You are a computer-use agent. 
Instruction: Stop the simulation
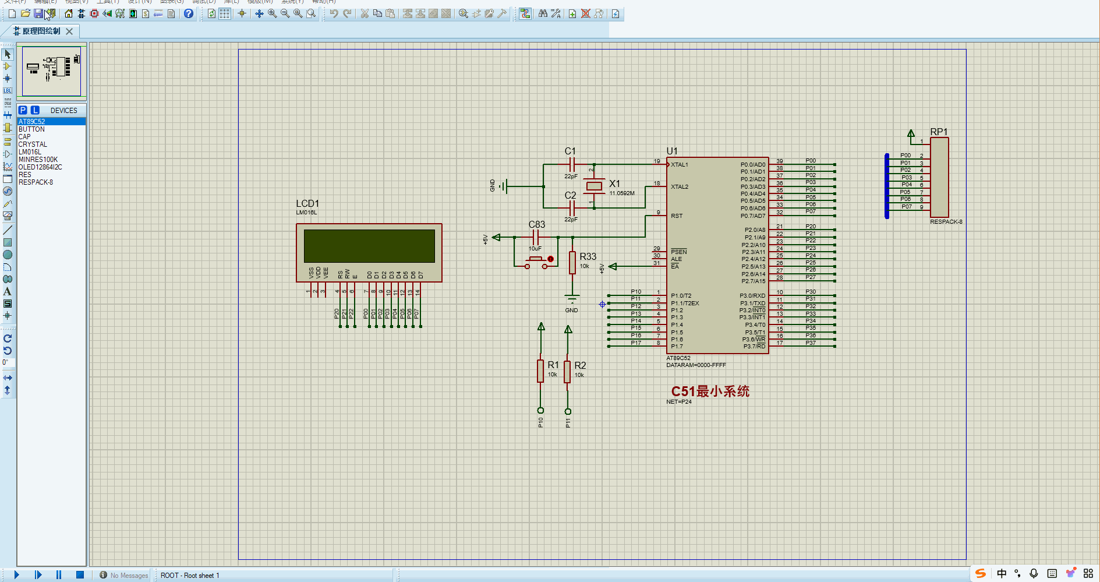coord(79,574)
